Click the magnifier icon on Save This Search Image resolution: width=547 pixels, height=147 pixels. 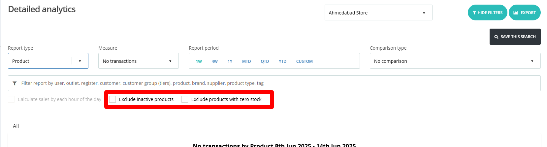pyautogui.click(x=496, y=37)
